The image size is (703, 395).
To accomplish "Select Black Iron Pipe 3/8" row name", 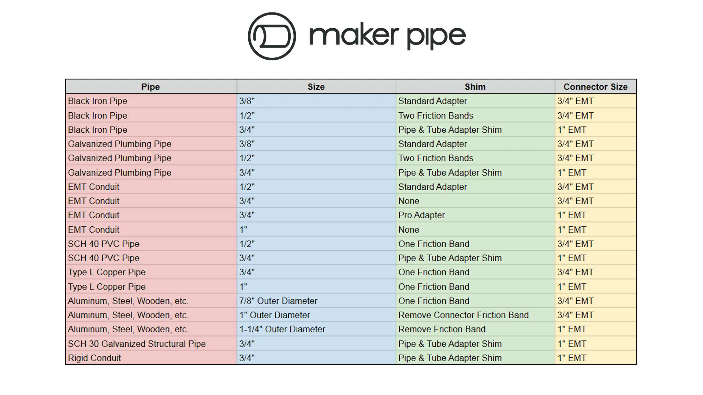I will point(151,101).
